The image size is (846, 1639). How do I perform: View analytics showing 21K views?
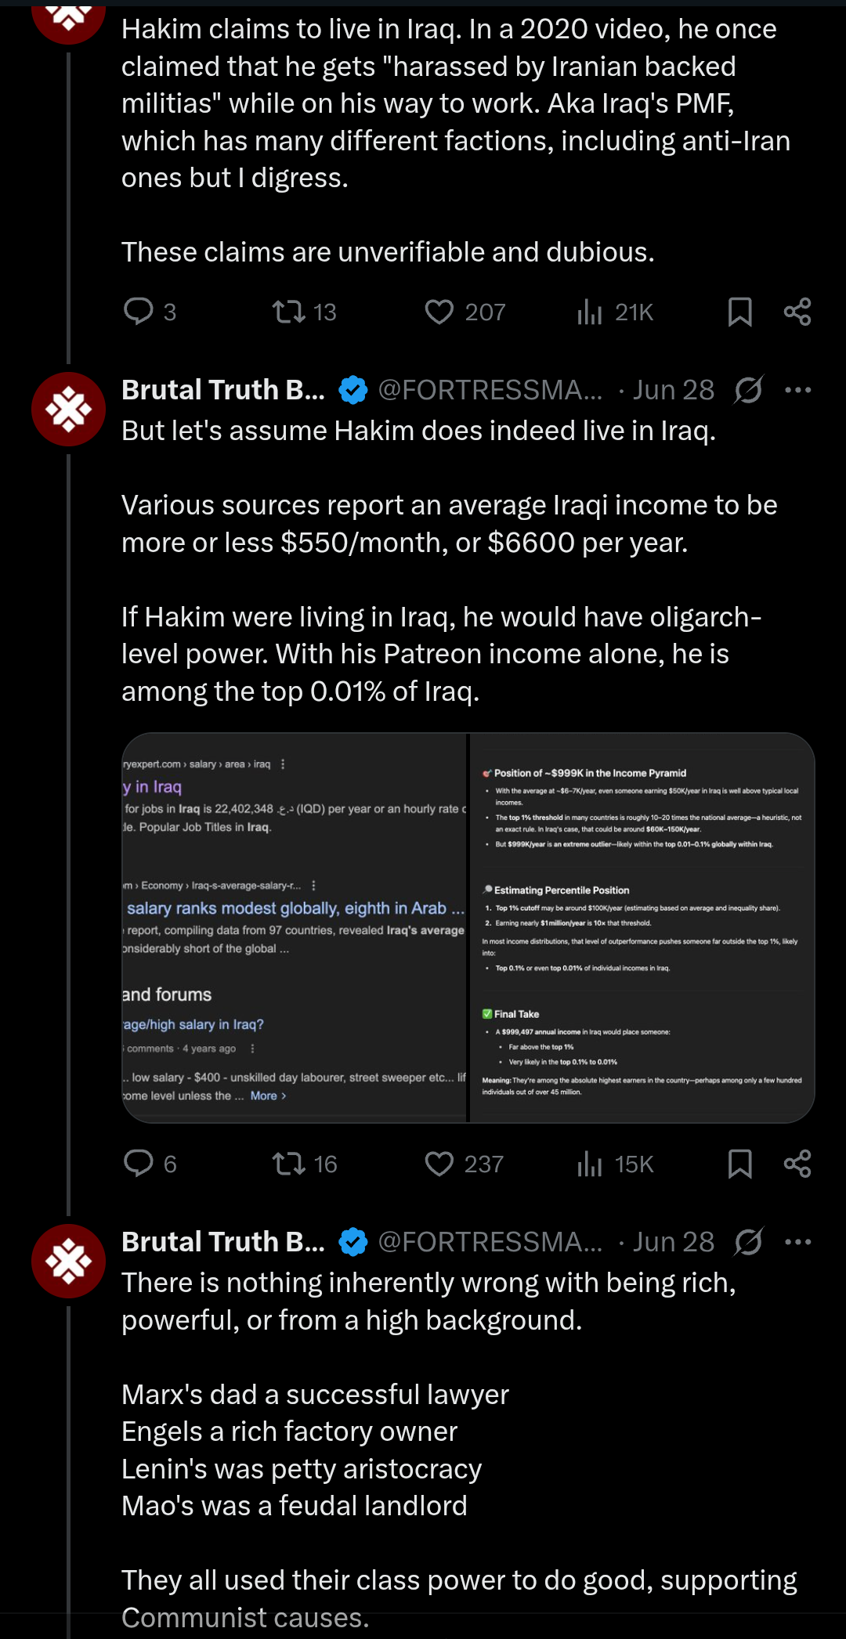(590, 312)
